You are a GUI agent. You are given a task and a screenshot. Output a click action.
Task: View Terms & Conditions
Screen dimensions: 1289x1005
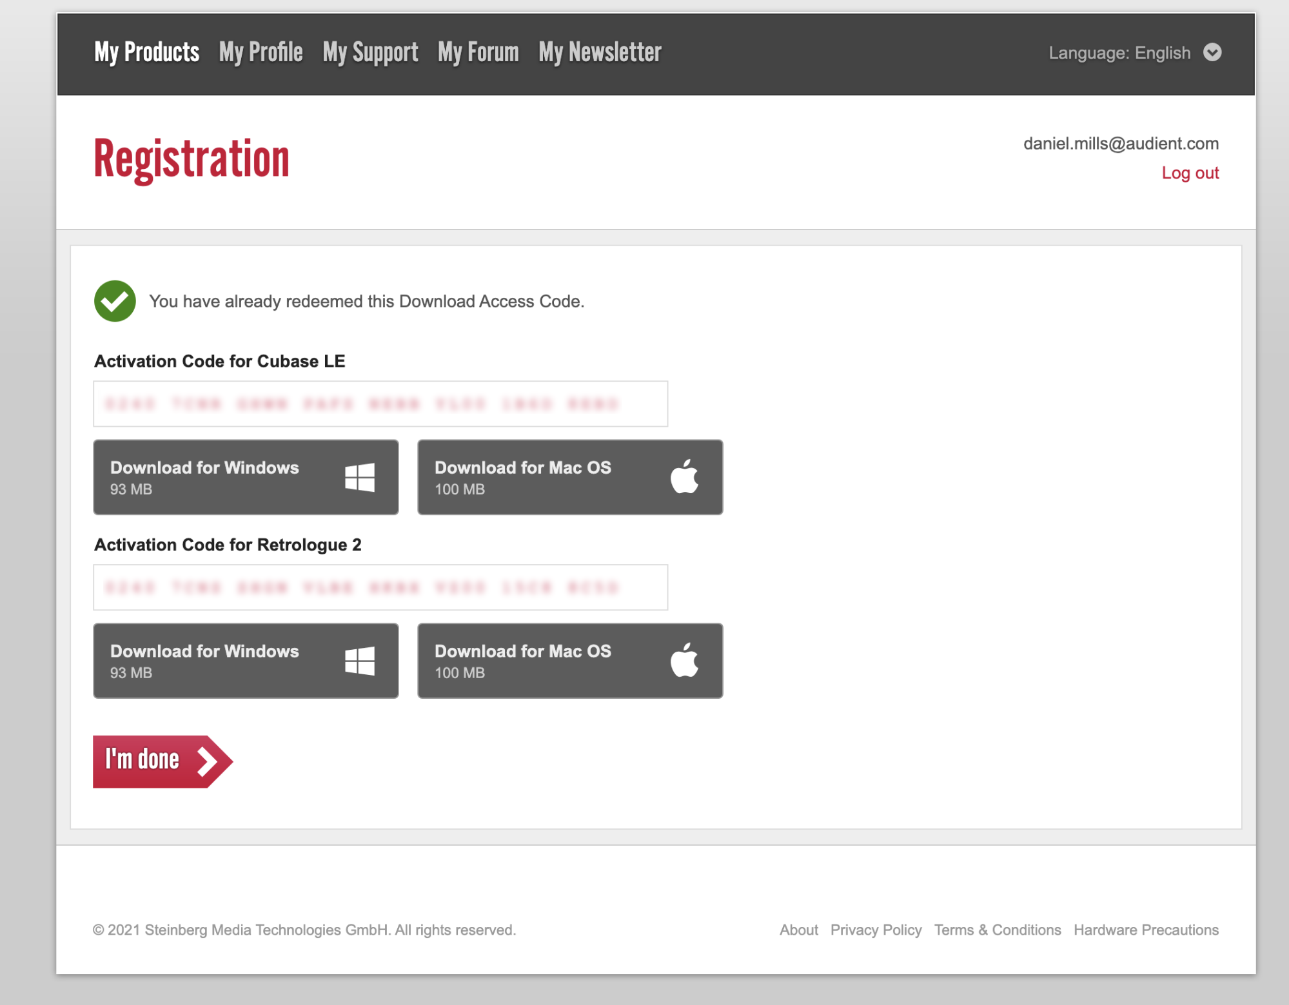point(997,930)
